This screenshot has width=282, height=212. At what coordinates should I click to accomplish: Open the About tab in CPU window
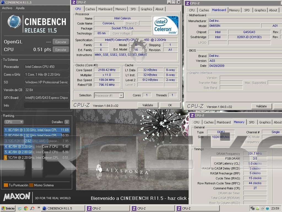(159, 9)
